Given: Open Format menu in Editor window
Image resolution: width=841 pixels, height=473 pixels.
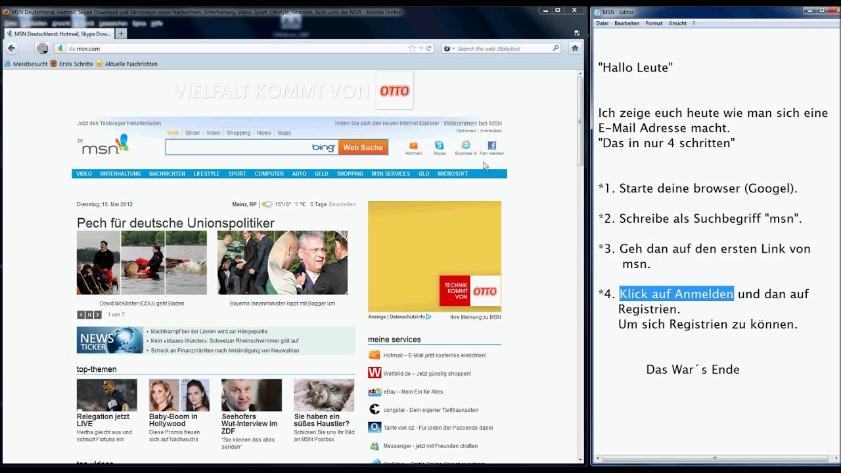Looking at the screenshot, I should [654, 23].
